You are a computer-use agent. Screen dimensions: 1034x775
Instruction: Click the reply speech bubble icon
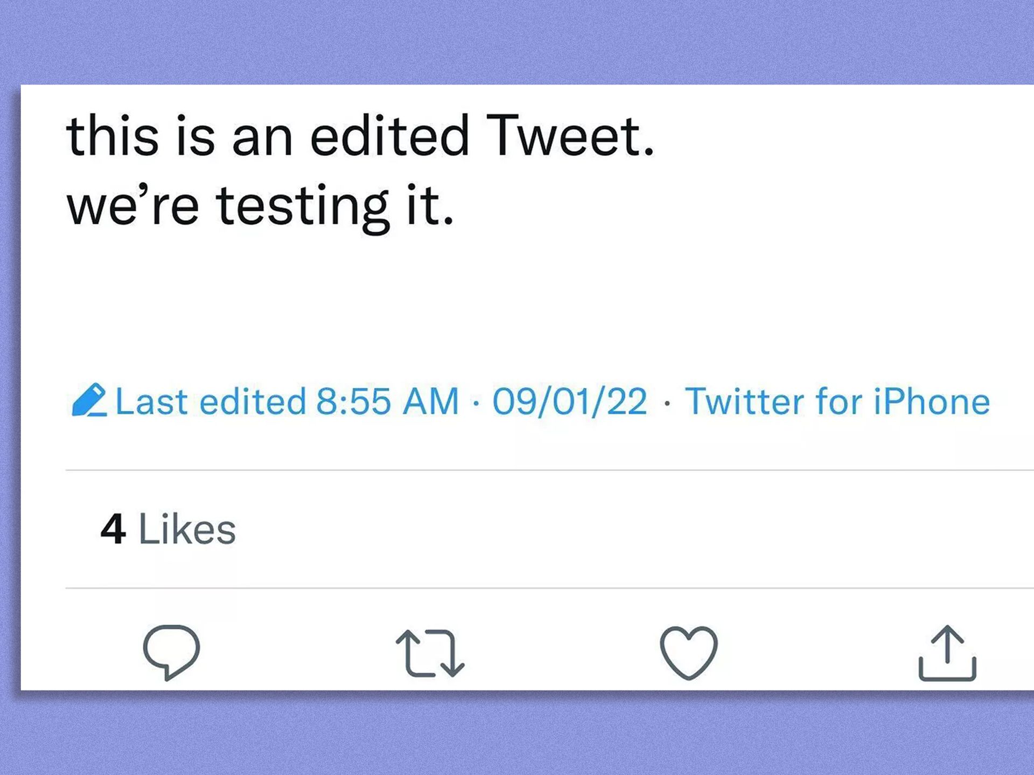[171, 652]
